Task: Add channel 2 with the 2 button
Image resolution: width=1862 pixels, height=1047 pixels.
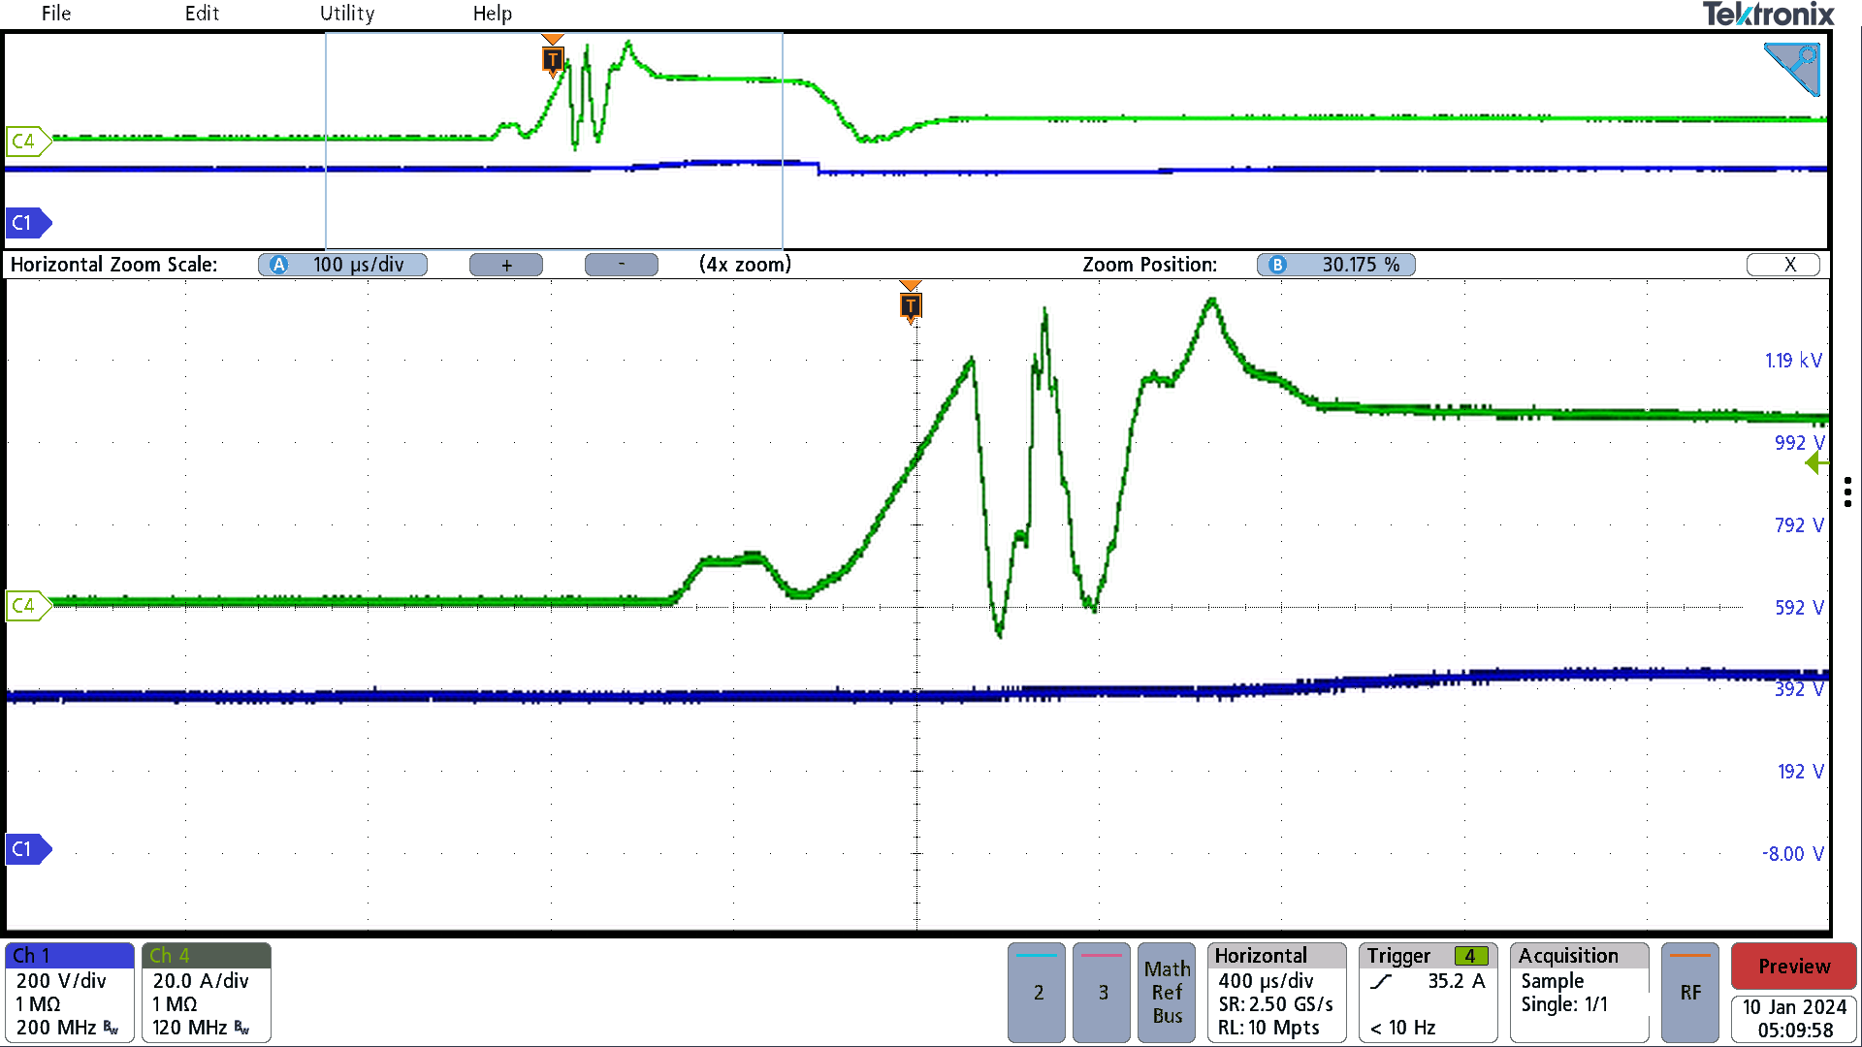Action: point(1037,992)
